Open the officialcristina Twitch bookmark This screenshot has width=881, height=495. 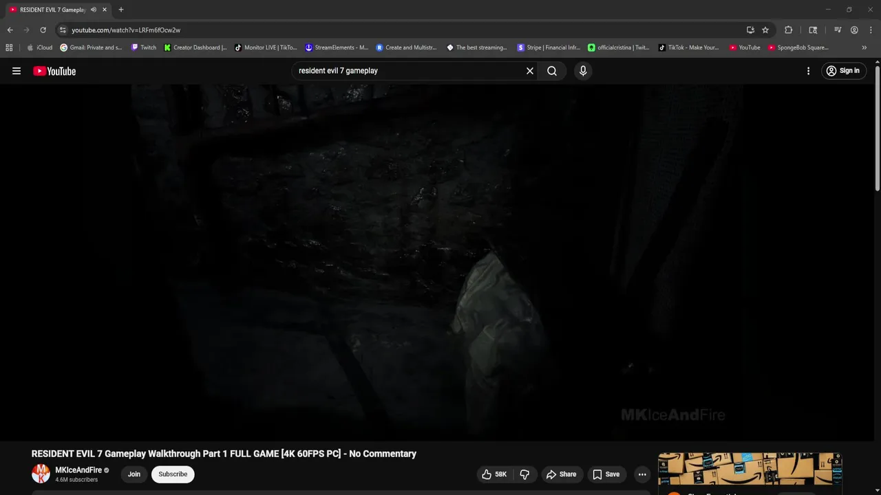(x=619, y=47)
